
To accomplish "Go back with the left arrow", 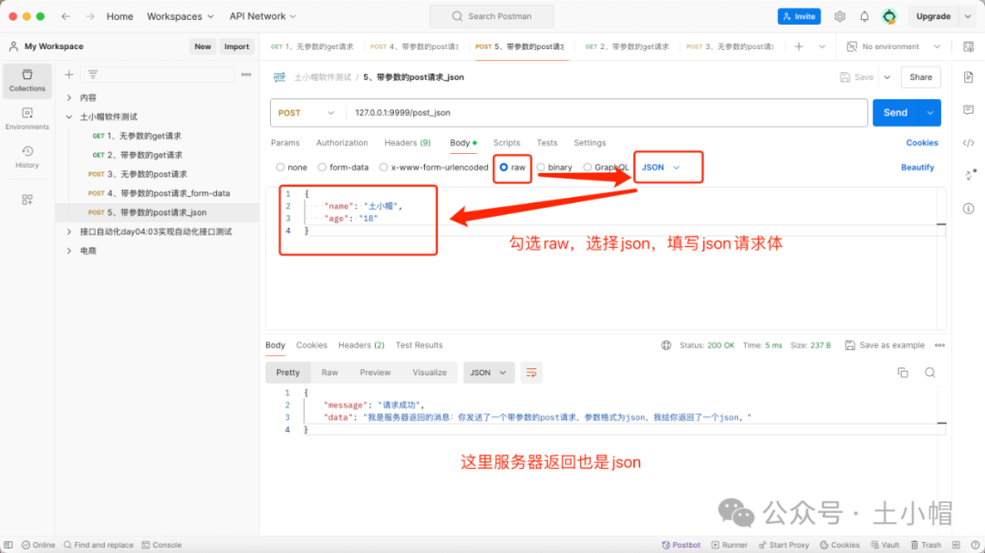I will (66, 16).
